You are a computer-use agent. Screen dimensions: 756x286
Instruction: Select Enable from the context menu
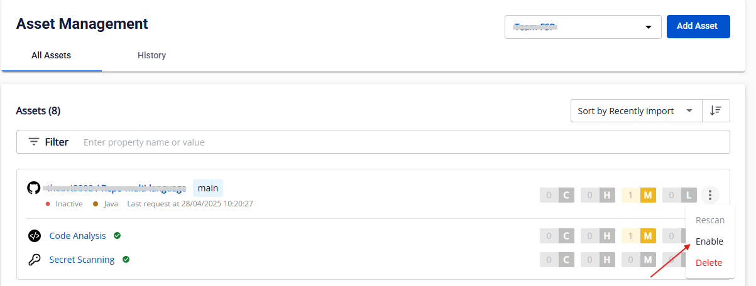point(709,241)
